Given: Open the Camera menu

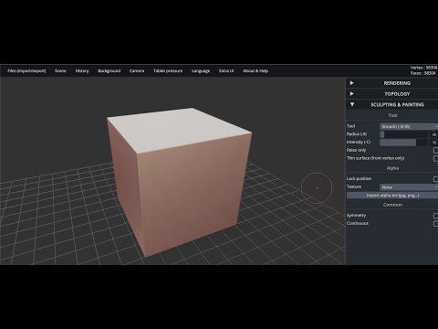Looking at the screenshot, I should click(x=137, y=71).
